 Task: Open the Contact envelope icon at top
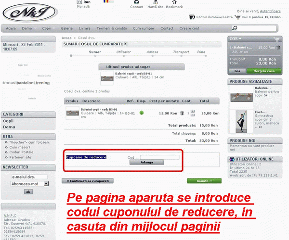136,2
